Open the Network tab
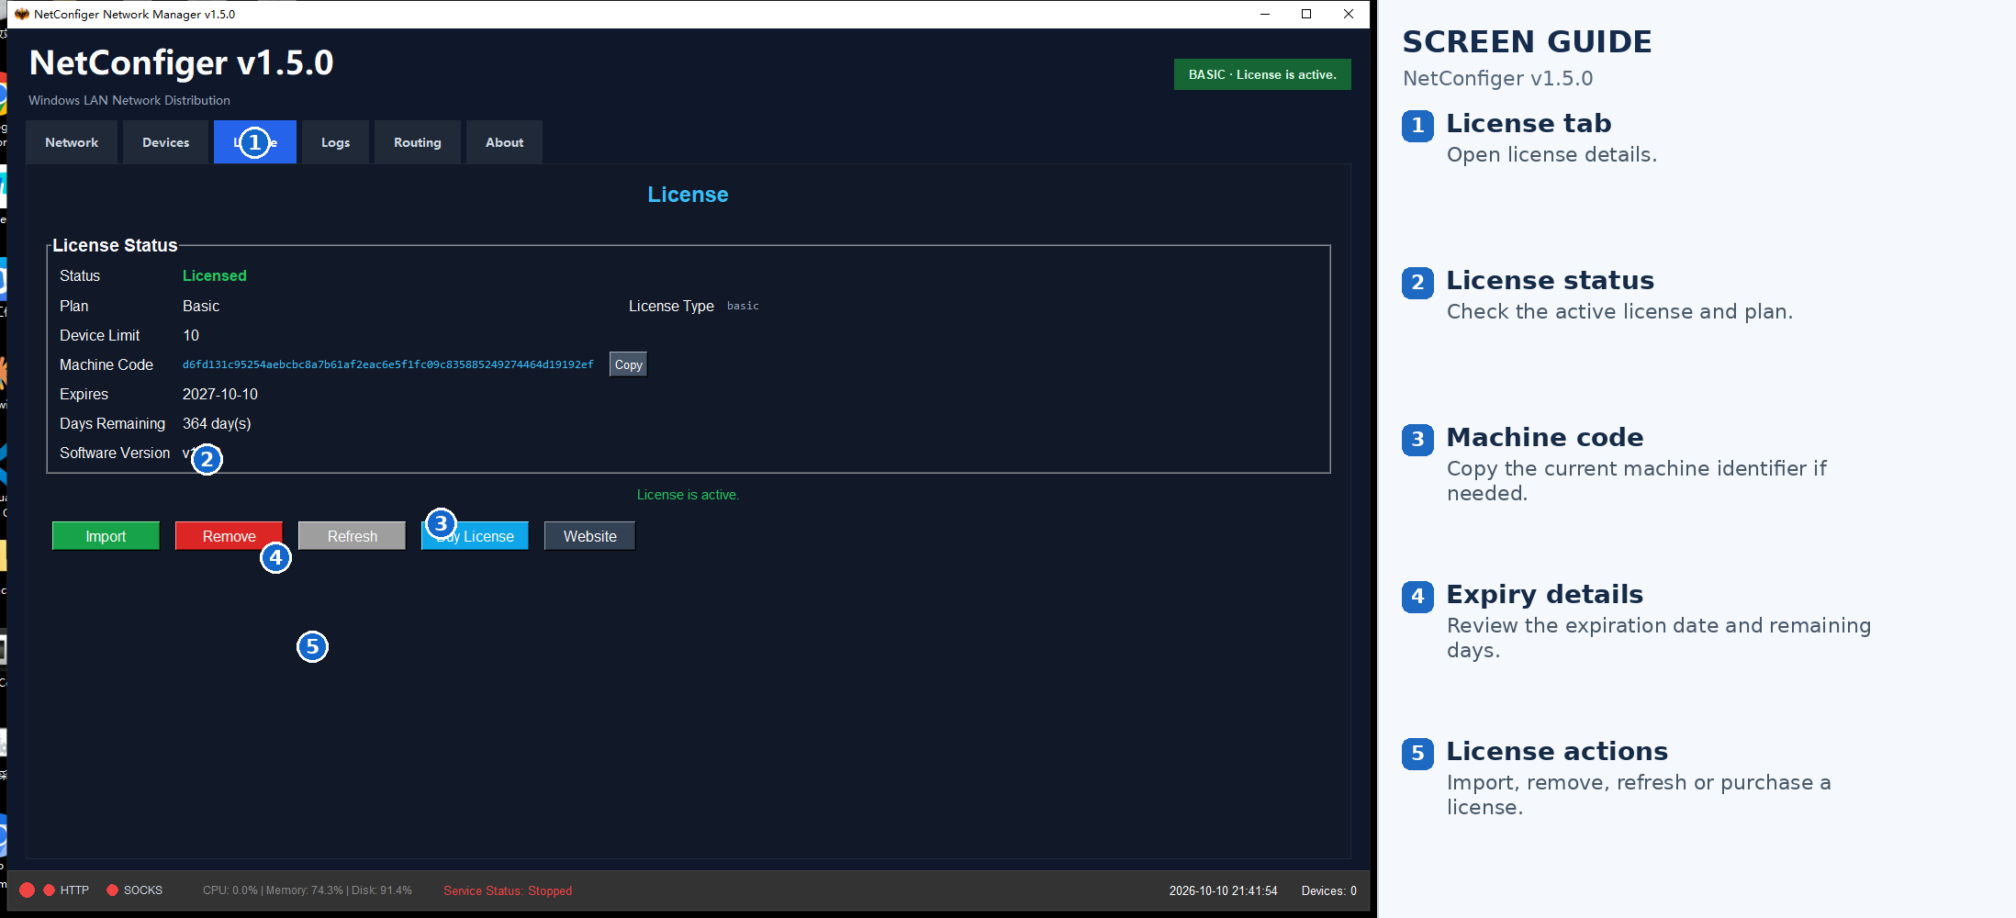The image size is (2016, 918). click(72, 142)
